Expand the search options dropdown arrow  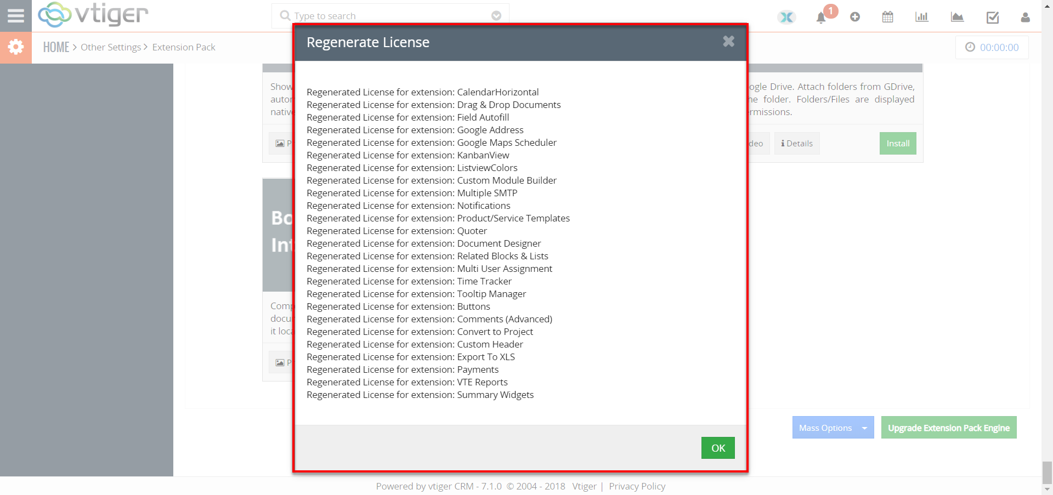pos(496,16)
